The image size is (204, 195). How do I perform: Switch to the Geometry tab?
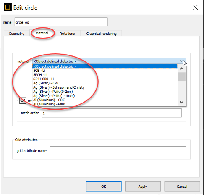pos(16,34)
